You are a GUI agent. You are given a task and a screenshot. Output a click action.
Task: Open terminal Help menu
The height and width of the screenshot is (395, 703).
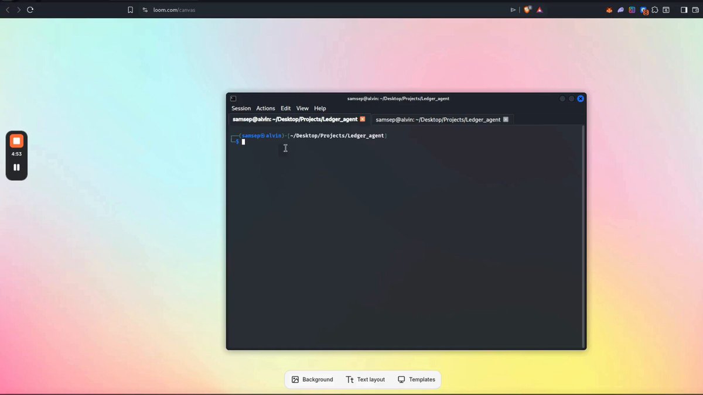pos(320,108)
